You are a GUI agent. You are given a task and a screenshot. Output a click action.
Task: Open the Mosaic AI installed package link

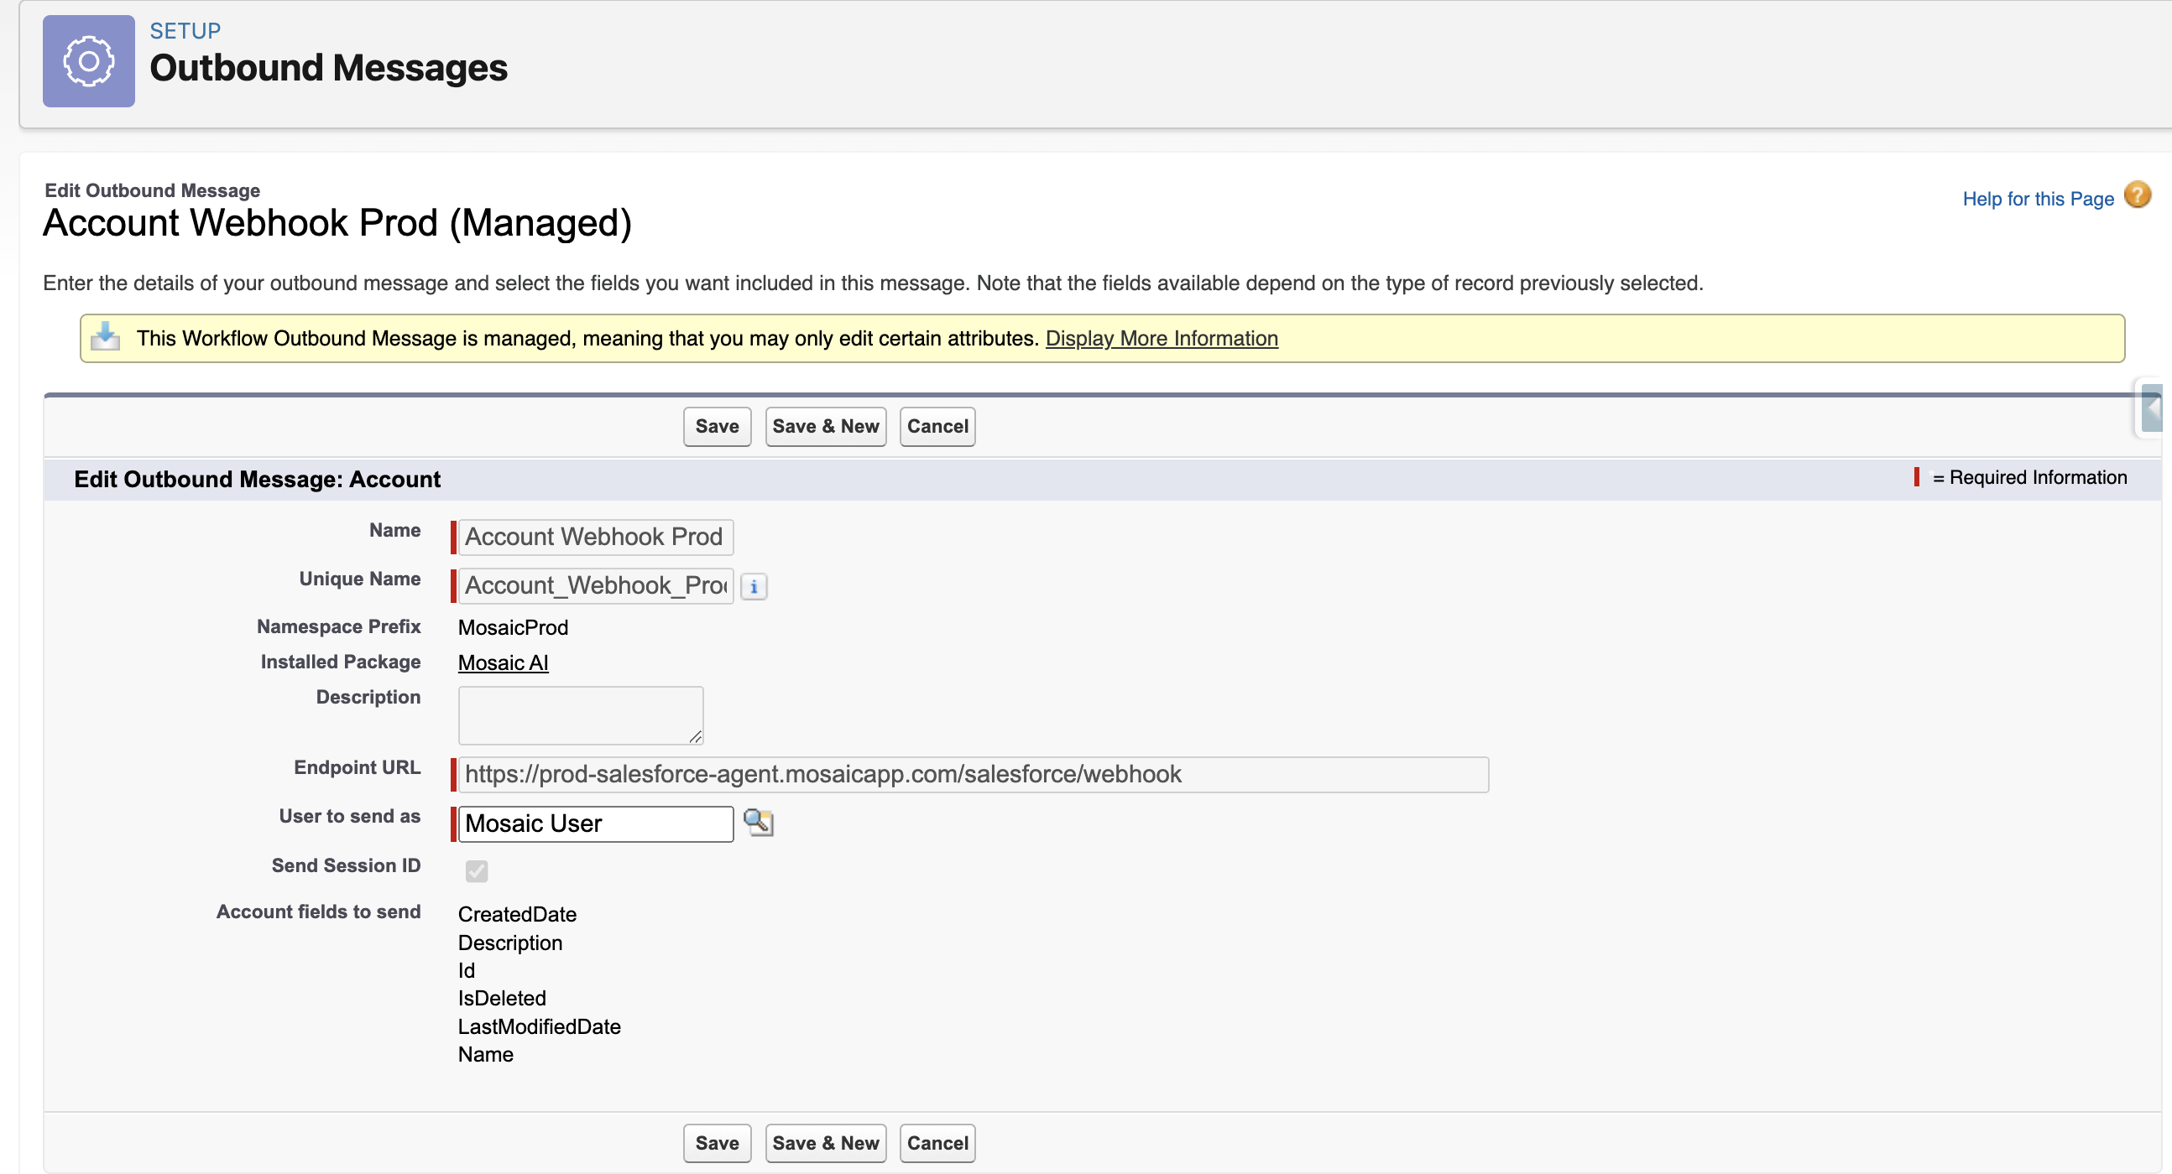tap(503, 662)
